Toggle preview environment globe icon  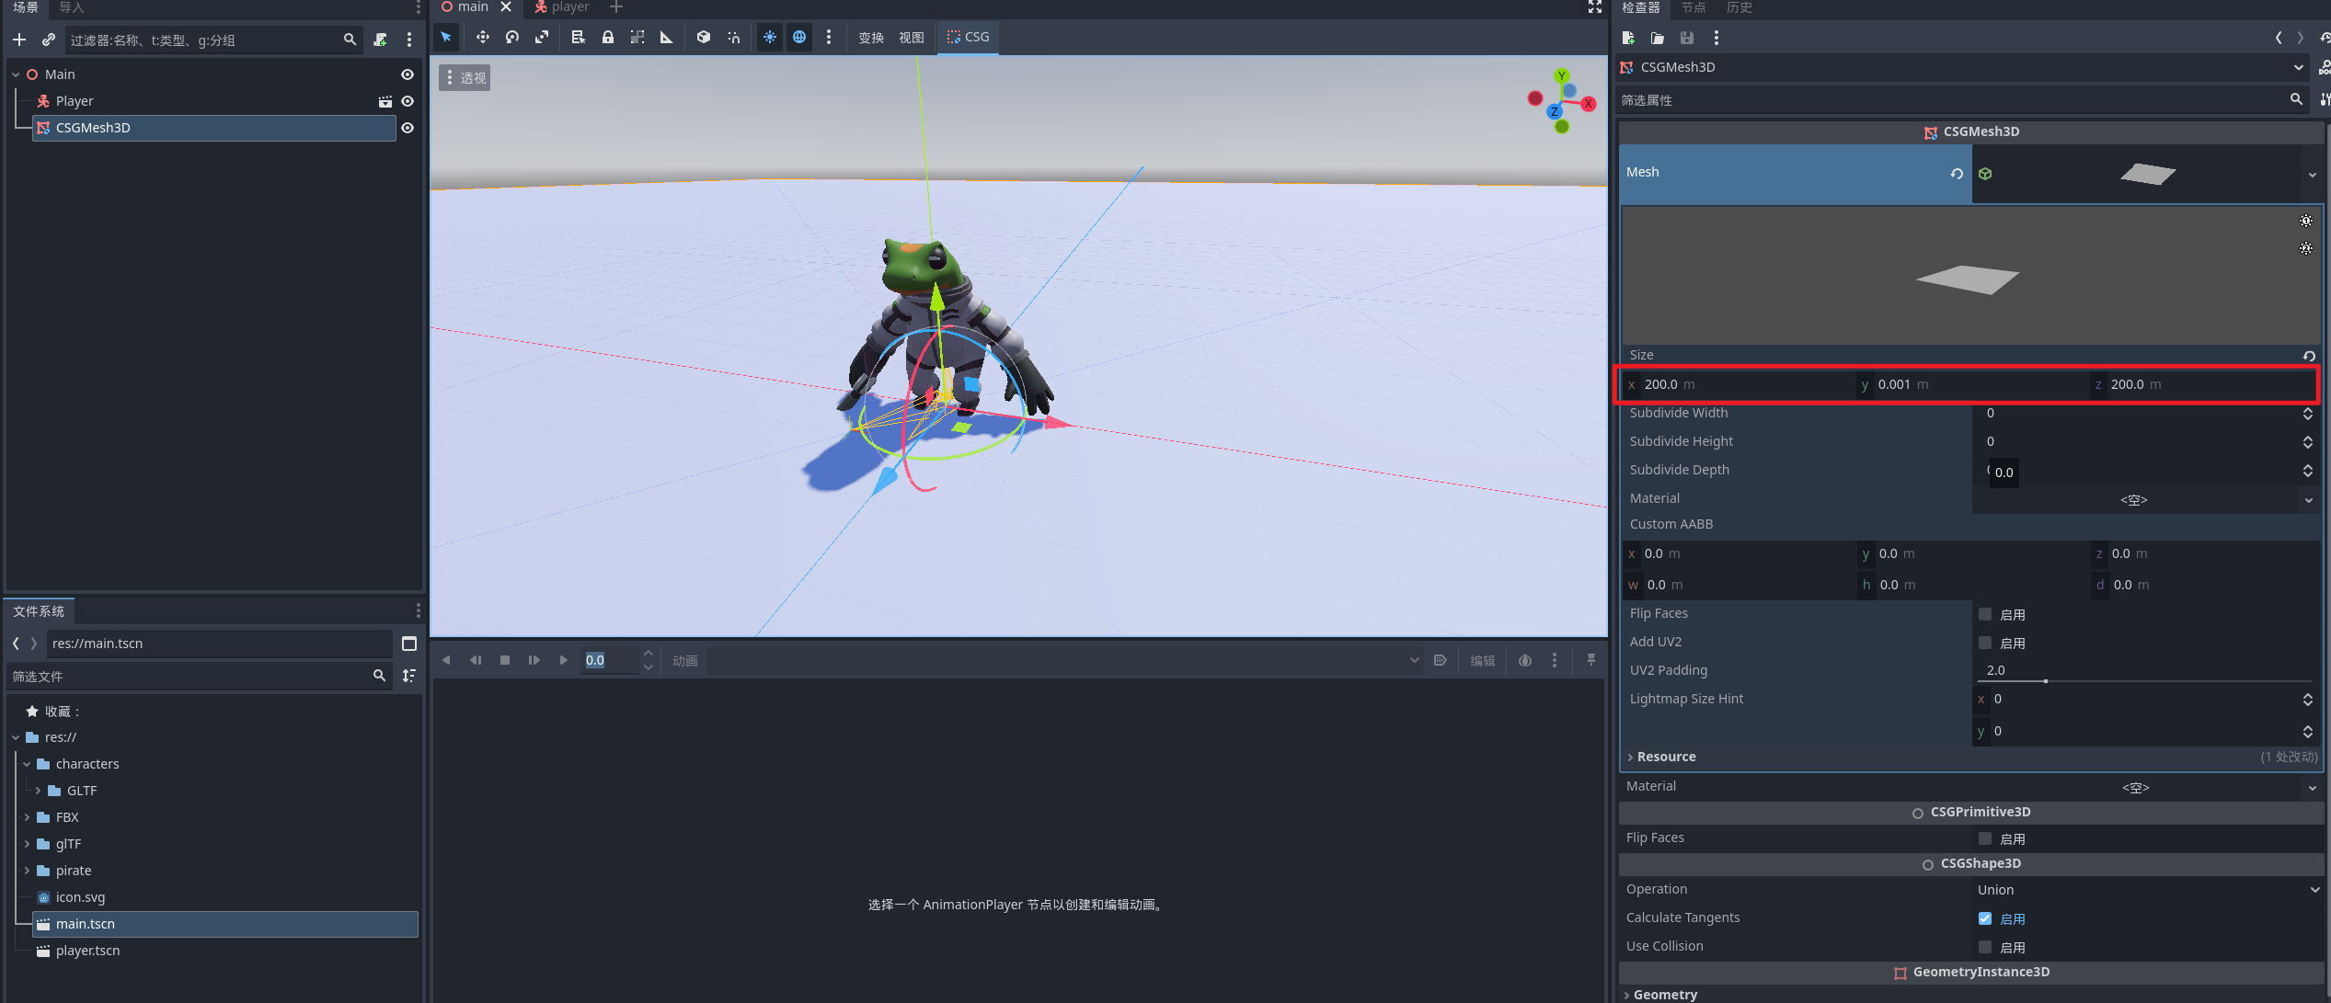pyautogui.click(x=799, y=38)
